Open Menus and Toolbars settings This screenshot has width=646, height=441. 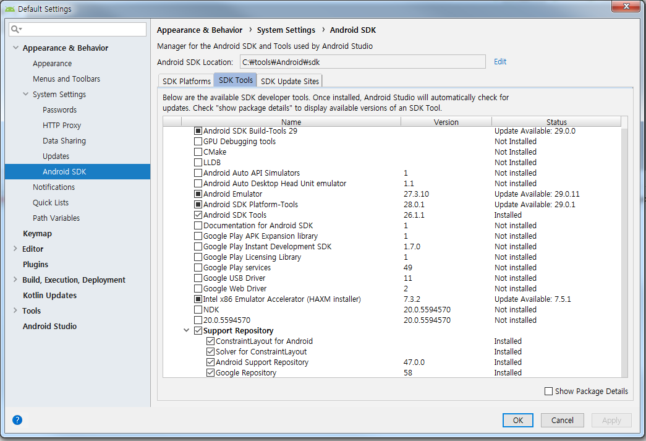point(66,79)
